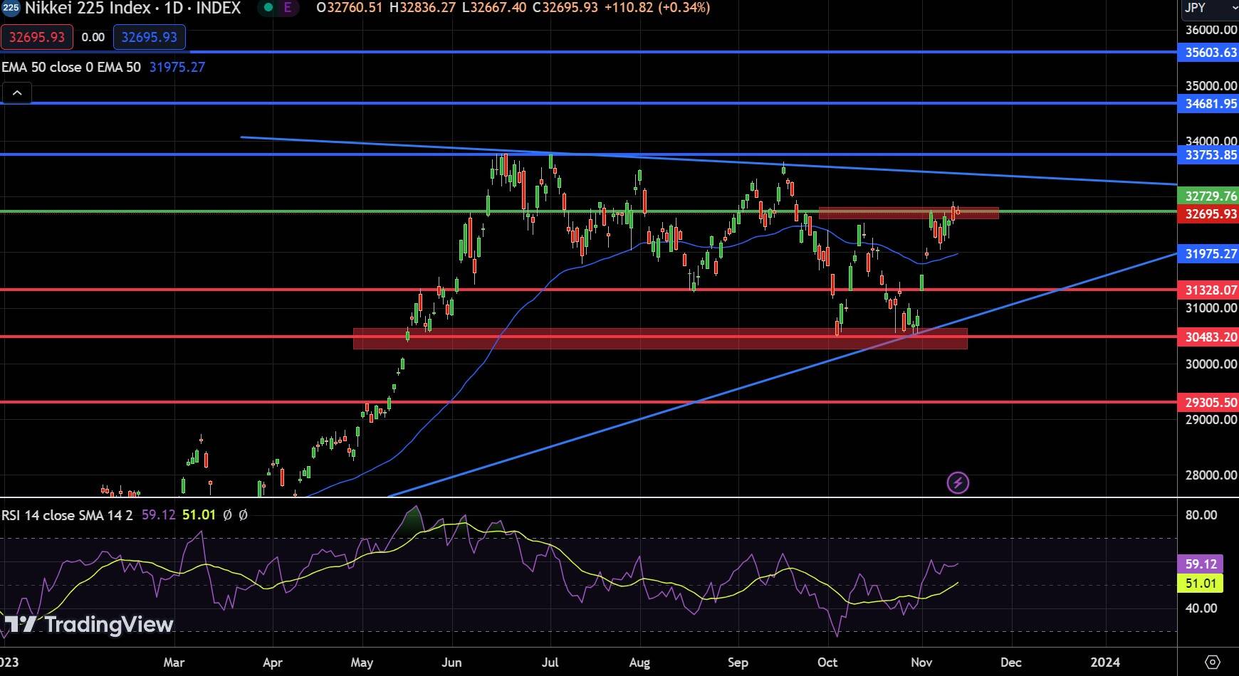Click the EMA 50 value 31975.27 in legend

coord(177,67)
